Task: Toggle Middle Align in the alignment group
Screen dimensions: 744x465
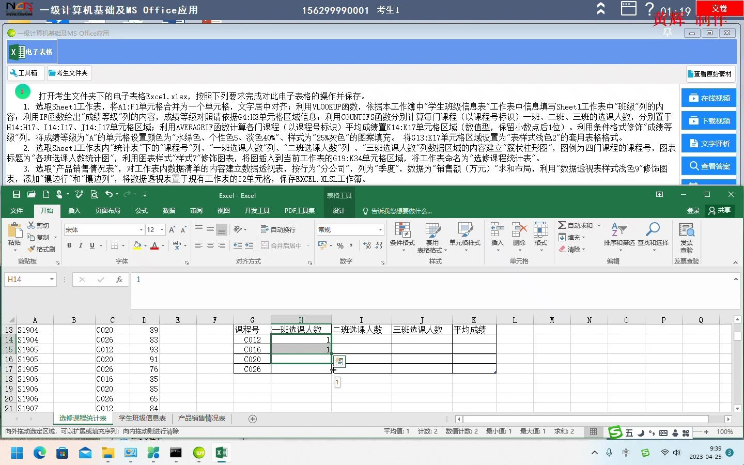Action: click(210, 229)
